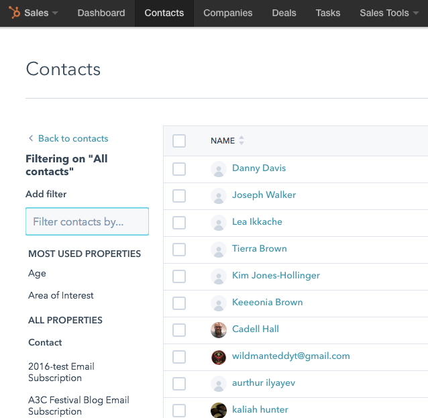Select the checkbox for Keeeonia Brown

coord(179,303)
